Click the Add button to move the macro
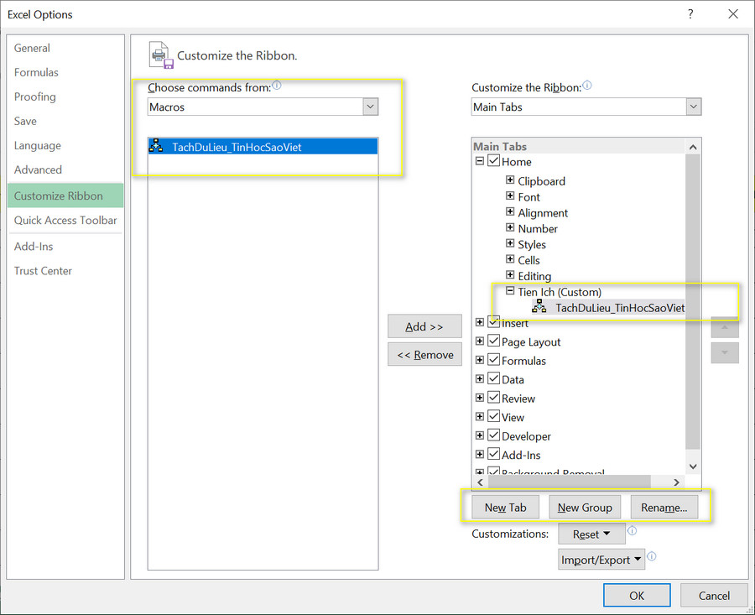 [424, 326]
